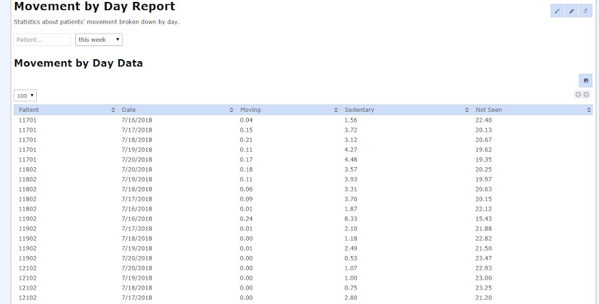This screenshot has width=599, height=304.
Task: Select patient 11701 in the 7/16/2018 row
Action: coord(28,120)
